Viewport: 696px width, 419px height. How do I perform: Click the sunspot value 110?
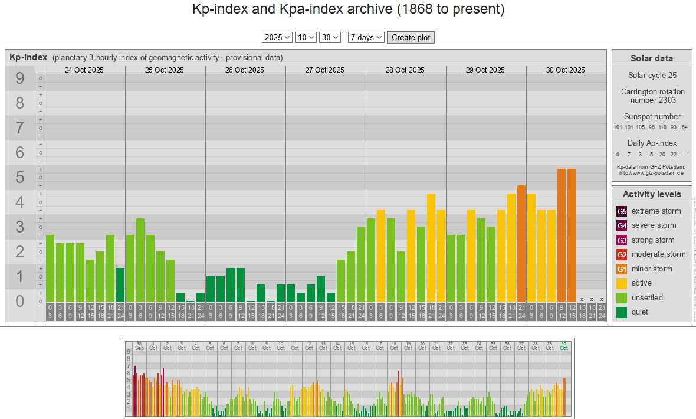[x=662, y=127]
